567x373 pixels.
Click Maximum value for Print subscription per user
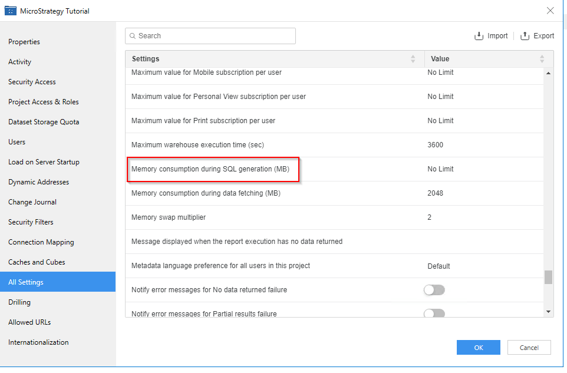(203, 121)
